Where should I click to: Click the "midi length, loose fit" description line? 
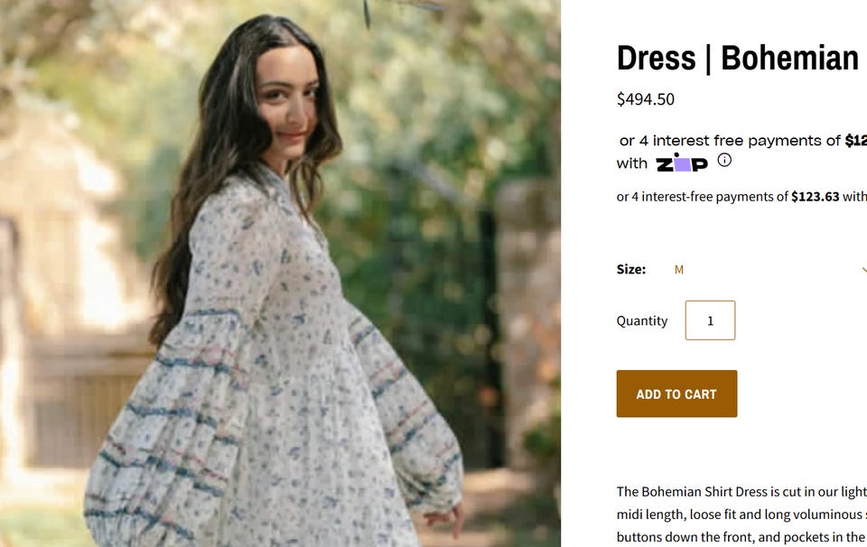741,515
